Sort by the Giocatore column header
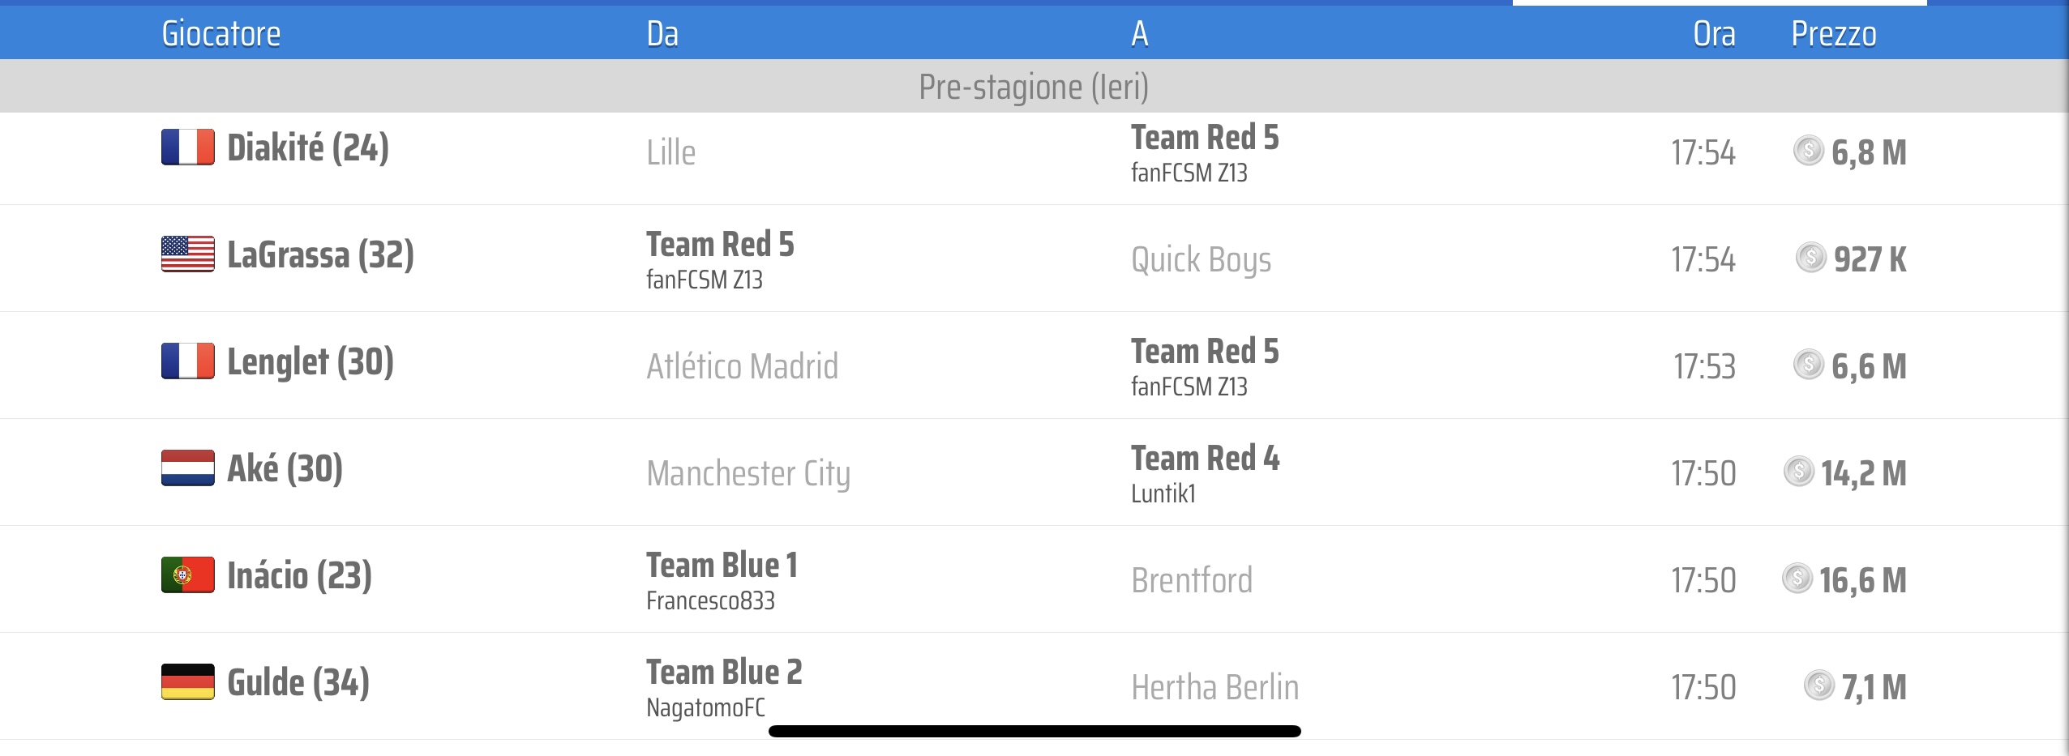This screenshot has width=2069, height=756. click(x=221, y=34)
